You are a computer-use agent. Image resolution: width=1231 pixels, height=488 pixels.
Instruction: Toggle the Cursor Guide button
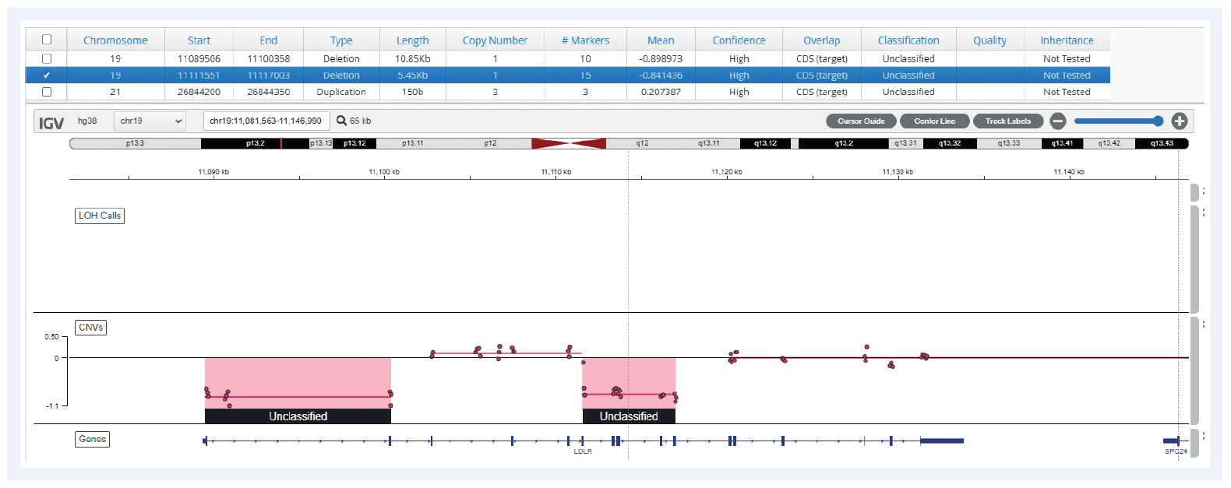pos(861,121)
